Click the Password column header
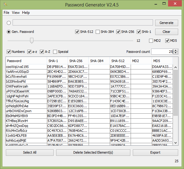This screenshot has width=184, height=169. 26,61
